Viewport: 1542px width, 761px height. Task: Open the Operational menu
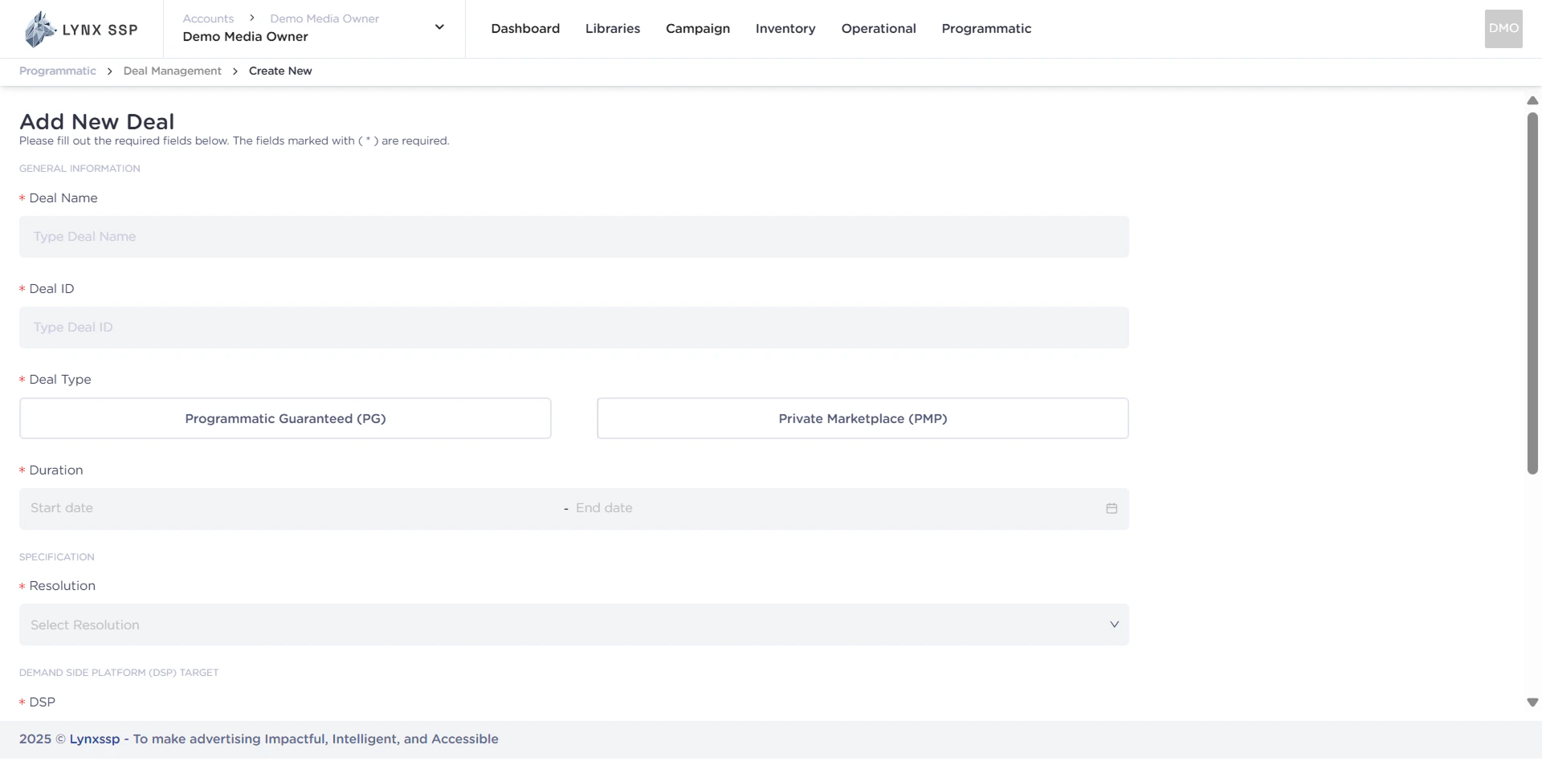click(x=878, y=29)
